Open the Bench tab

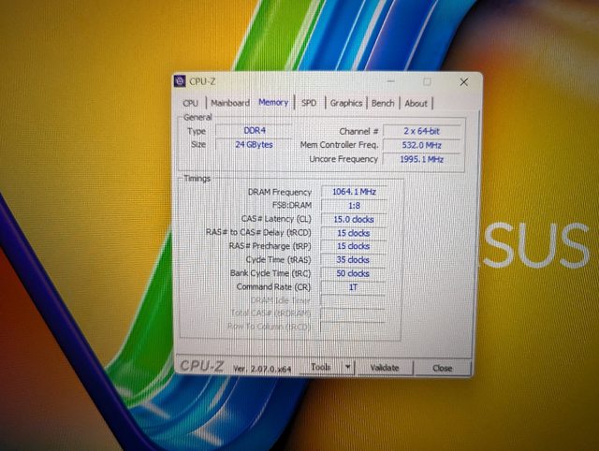[382, 103]
